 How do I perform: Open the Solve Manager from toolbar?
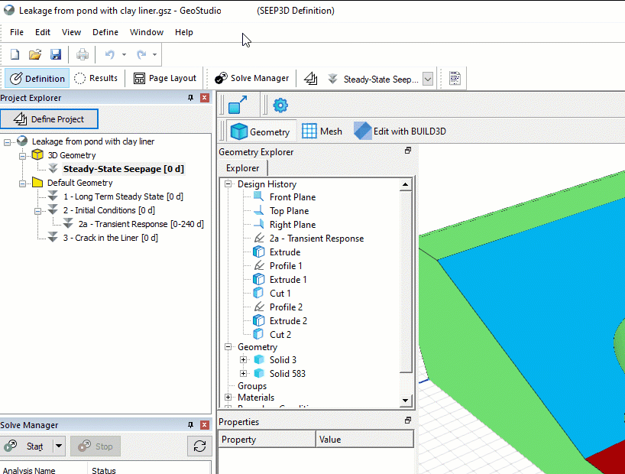click(x=251, y=78)
